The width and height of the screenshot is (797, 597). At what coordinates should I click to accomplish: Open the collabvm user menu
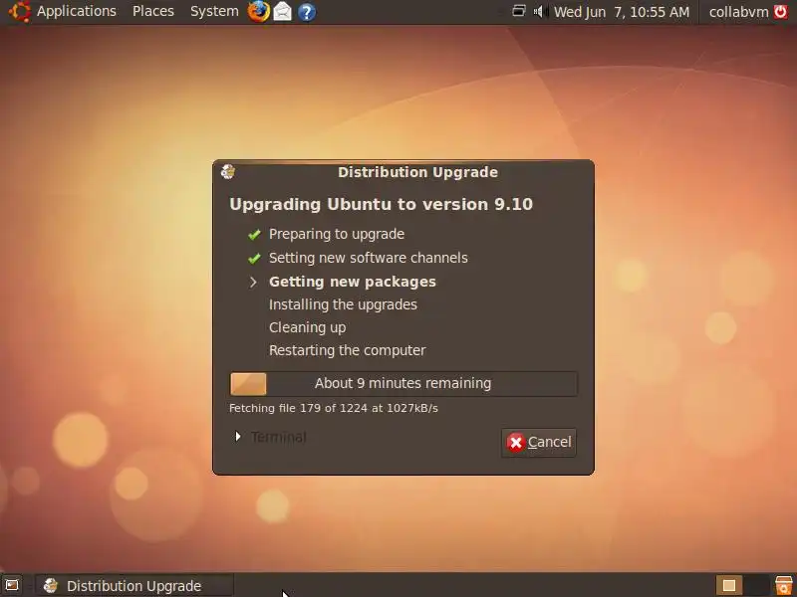tap(738, 11)
